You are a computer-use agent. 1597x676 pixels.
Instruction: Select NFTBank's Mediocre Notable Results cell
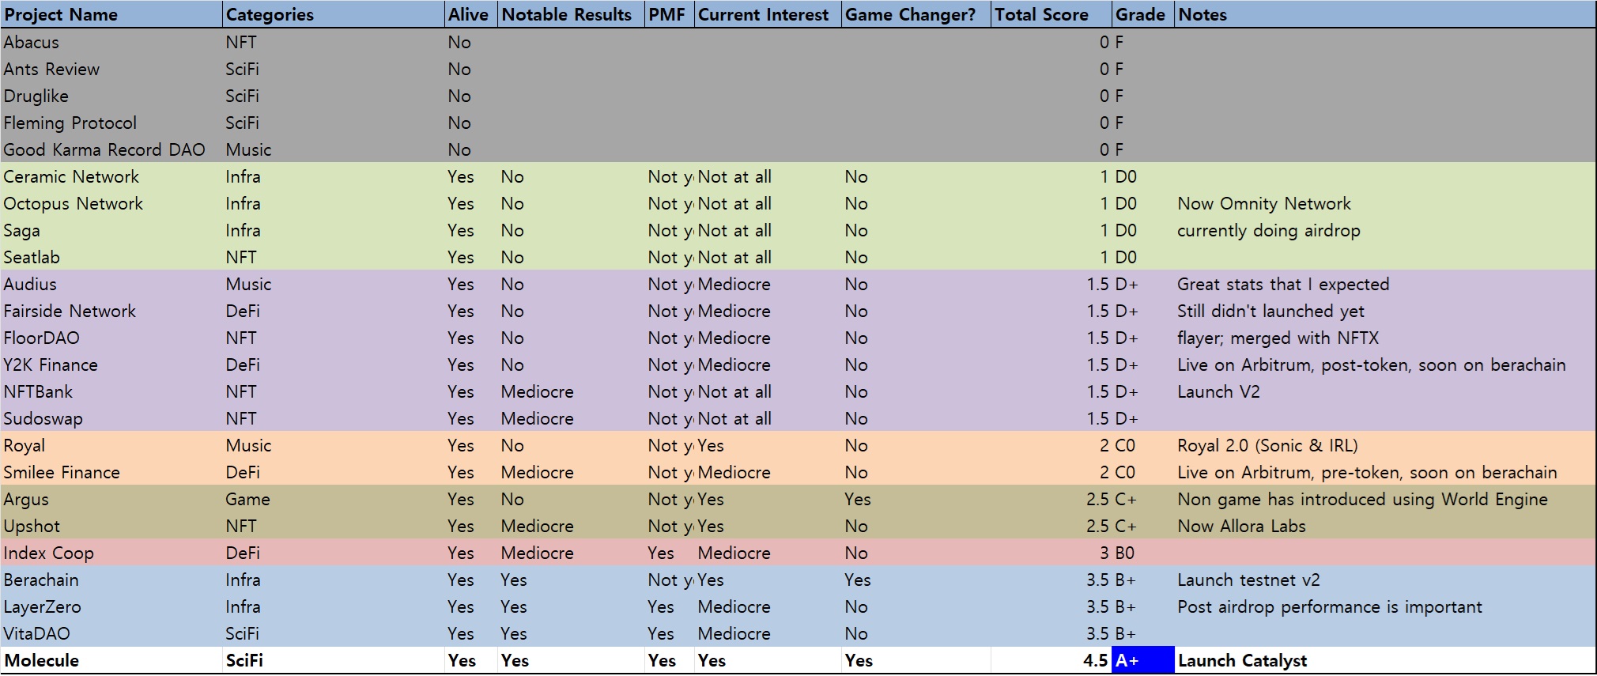[x=570, y=392]
